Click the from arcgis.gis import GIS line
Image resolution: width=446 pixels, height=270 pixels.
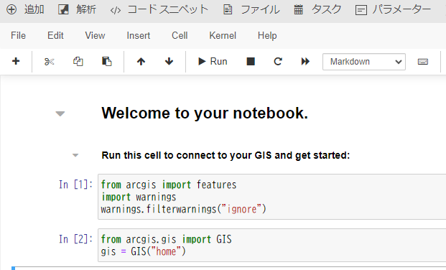click(x=167, y=240)
